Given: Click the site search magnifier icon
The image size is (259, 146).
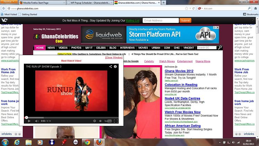Looking at the screenshot, I should click(220, 48).
